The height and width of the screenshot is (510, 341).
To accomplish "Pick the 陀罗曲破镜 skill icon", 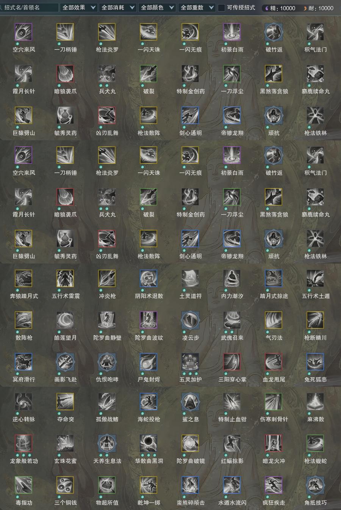I will 190,443.
